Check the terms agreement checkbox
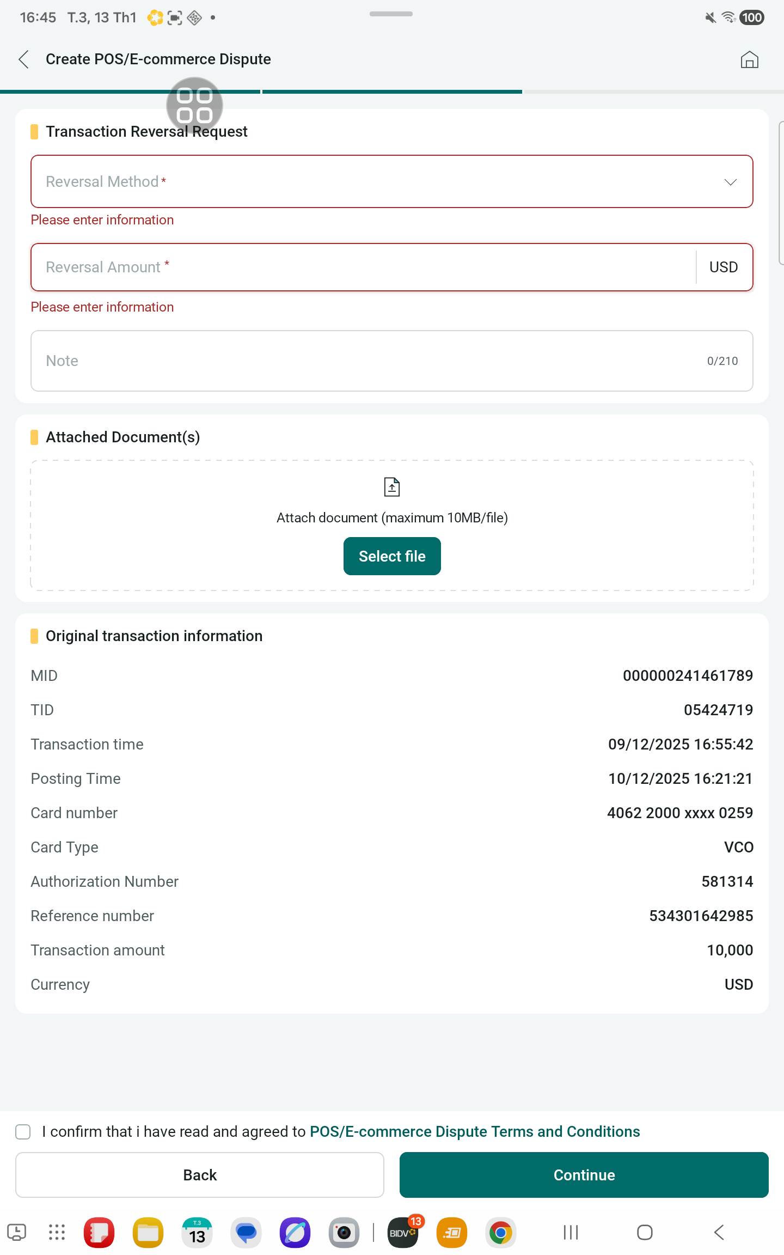The width and height of the screenshot is (784, 1255). point(23,1132)
